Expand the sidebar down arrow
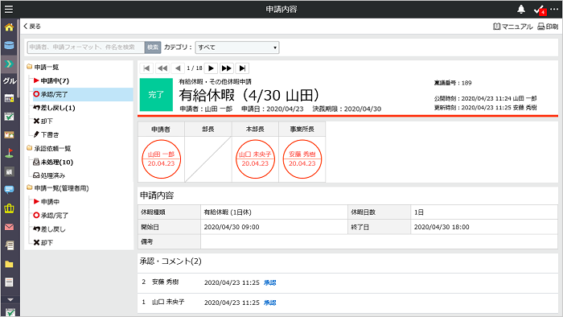 (x=10, y=299)
